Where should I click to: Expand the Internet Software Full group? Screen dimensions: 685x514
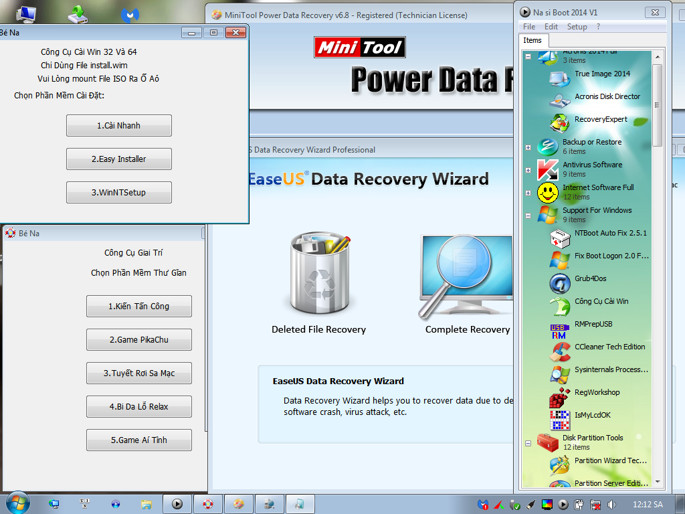point(528,193)
